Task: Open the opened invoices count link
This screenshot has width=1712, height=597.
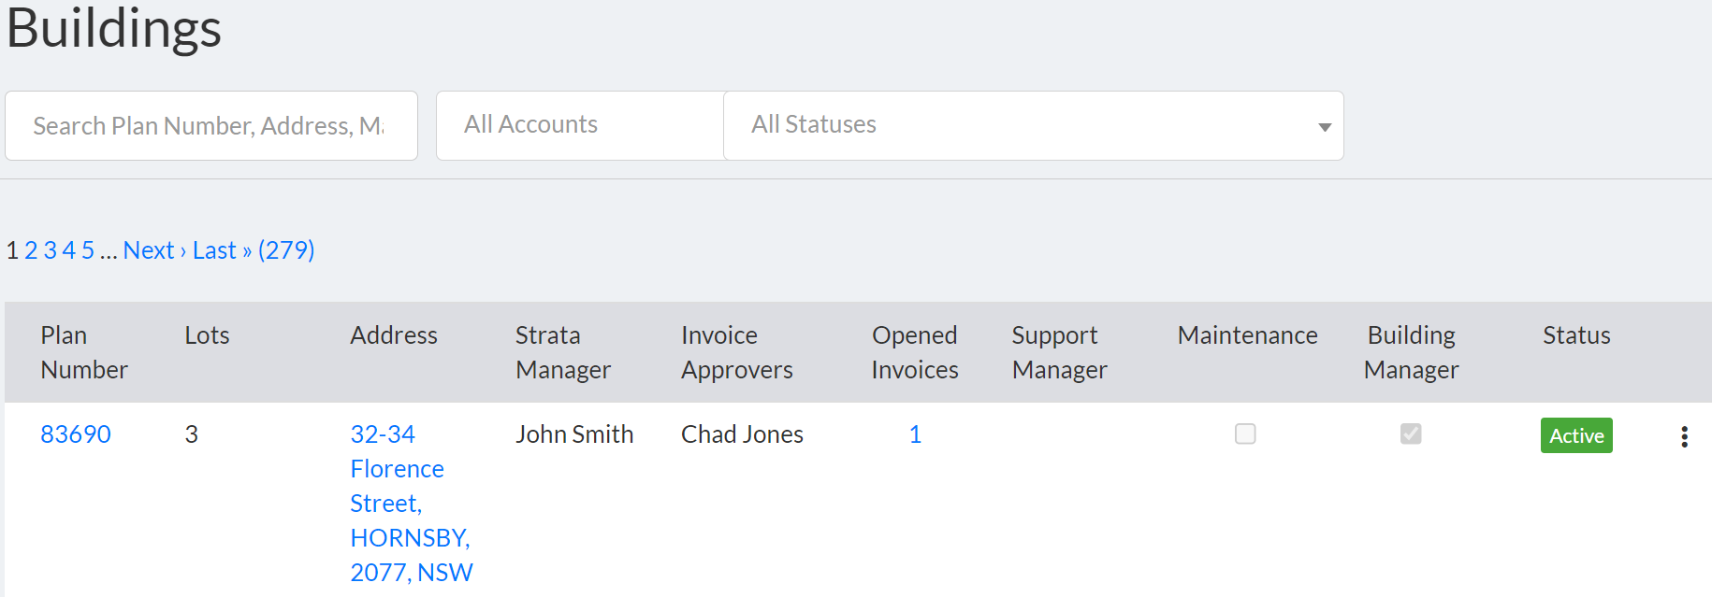Action: (x=915, y=434)
